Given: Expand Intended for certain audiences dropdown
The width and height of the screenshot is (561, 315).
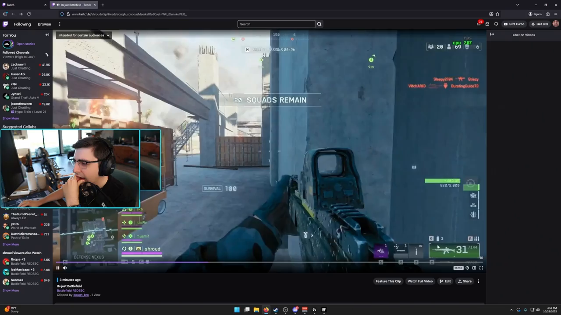Looking at the screenshot, I should point(84,35).
